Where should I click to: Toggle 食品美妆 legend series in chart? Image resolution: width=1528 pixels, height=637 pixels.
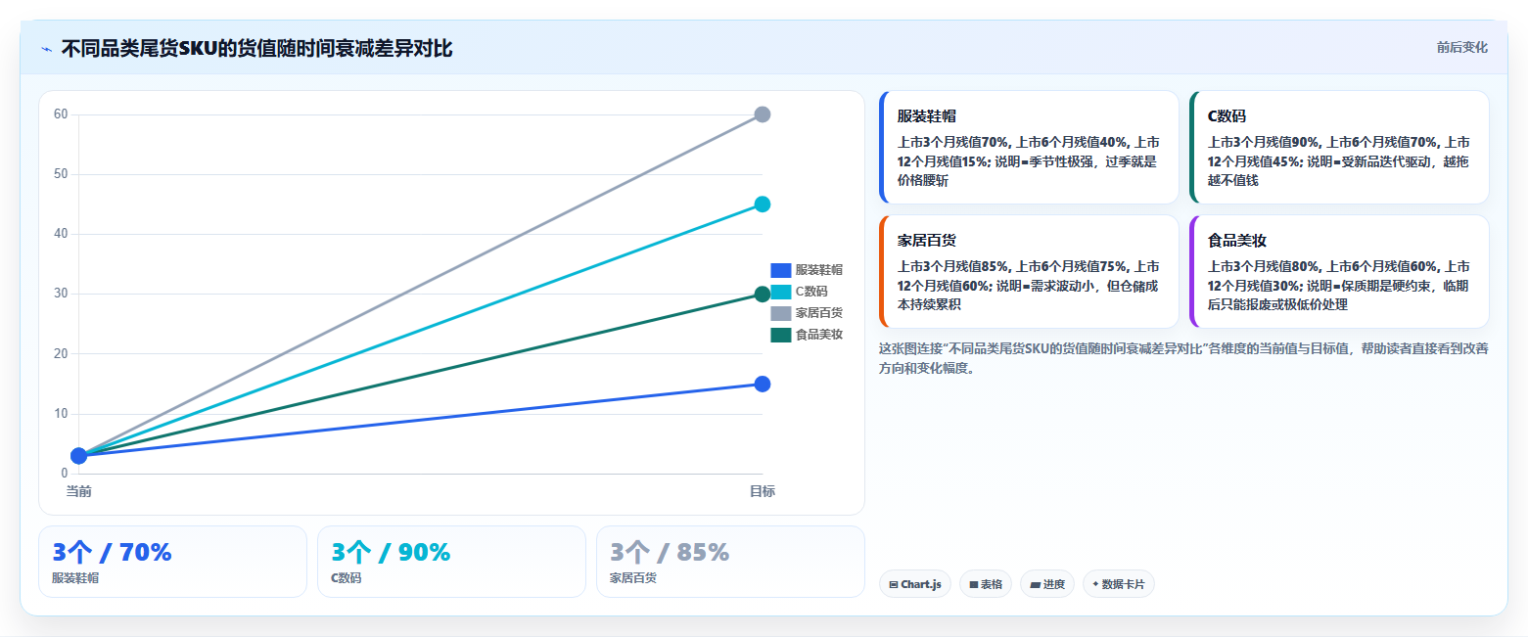coord(807,335)
